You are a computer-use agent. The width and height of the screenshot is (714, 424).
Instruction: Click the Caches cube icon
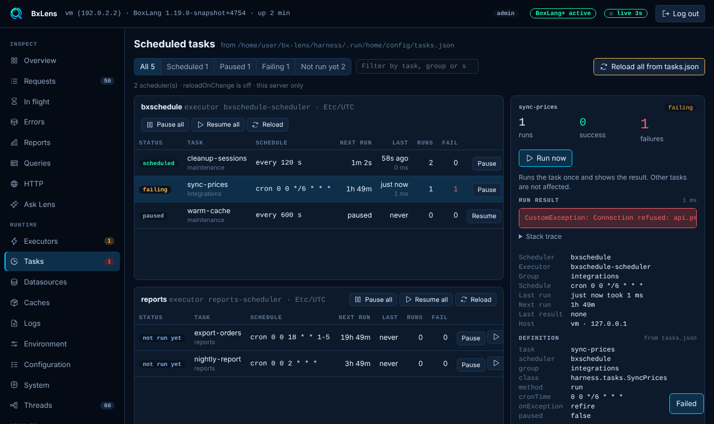(14, 302)
